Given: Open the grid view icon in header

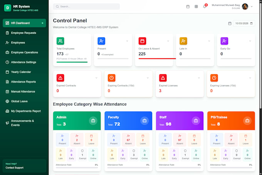Looking at the screenshot, I should (x=196, y=7).
